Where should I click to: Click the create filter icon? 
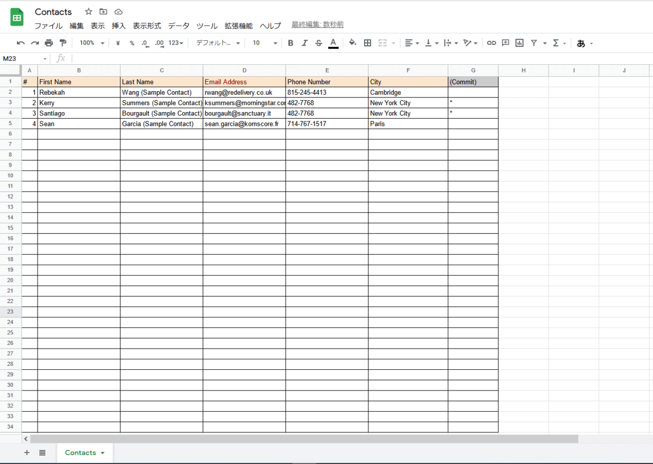click(534, 43)
